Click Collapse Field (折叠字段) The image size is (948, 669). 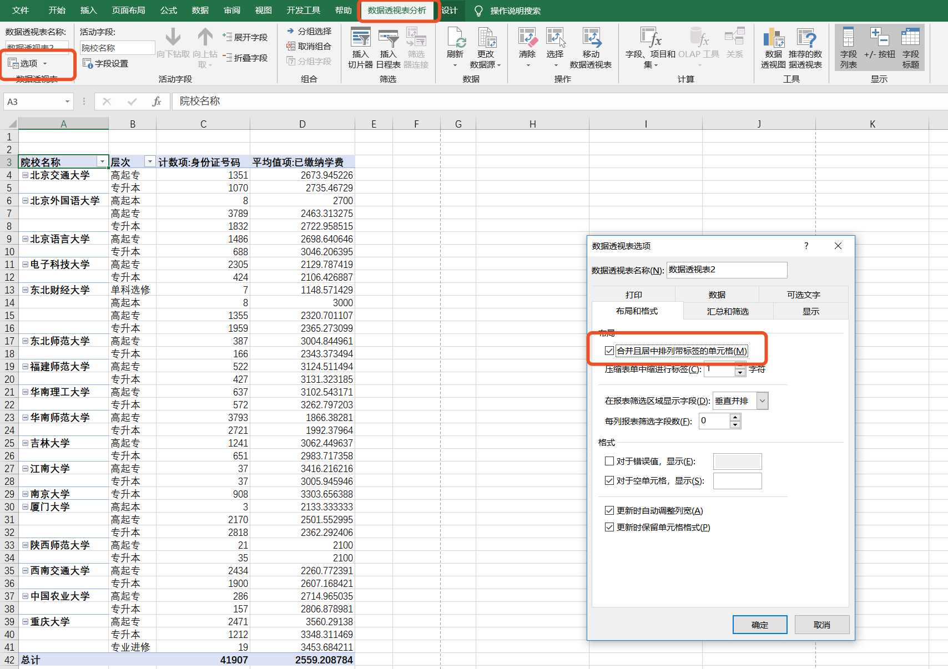tap(245, 58)
